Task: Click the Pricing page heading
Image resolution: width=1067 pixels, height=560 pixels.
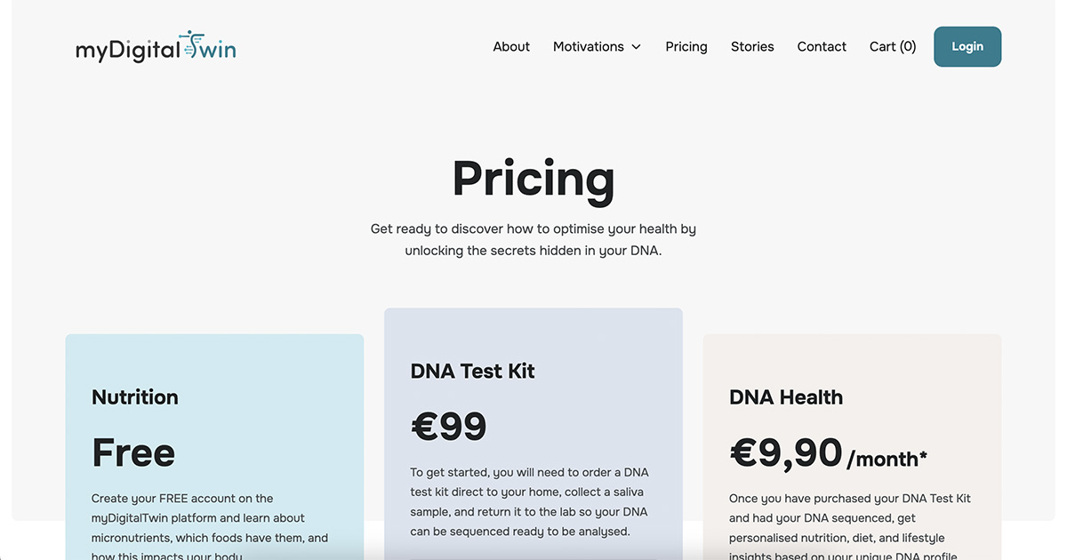Action: point(533,178)
